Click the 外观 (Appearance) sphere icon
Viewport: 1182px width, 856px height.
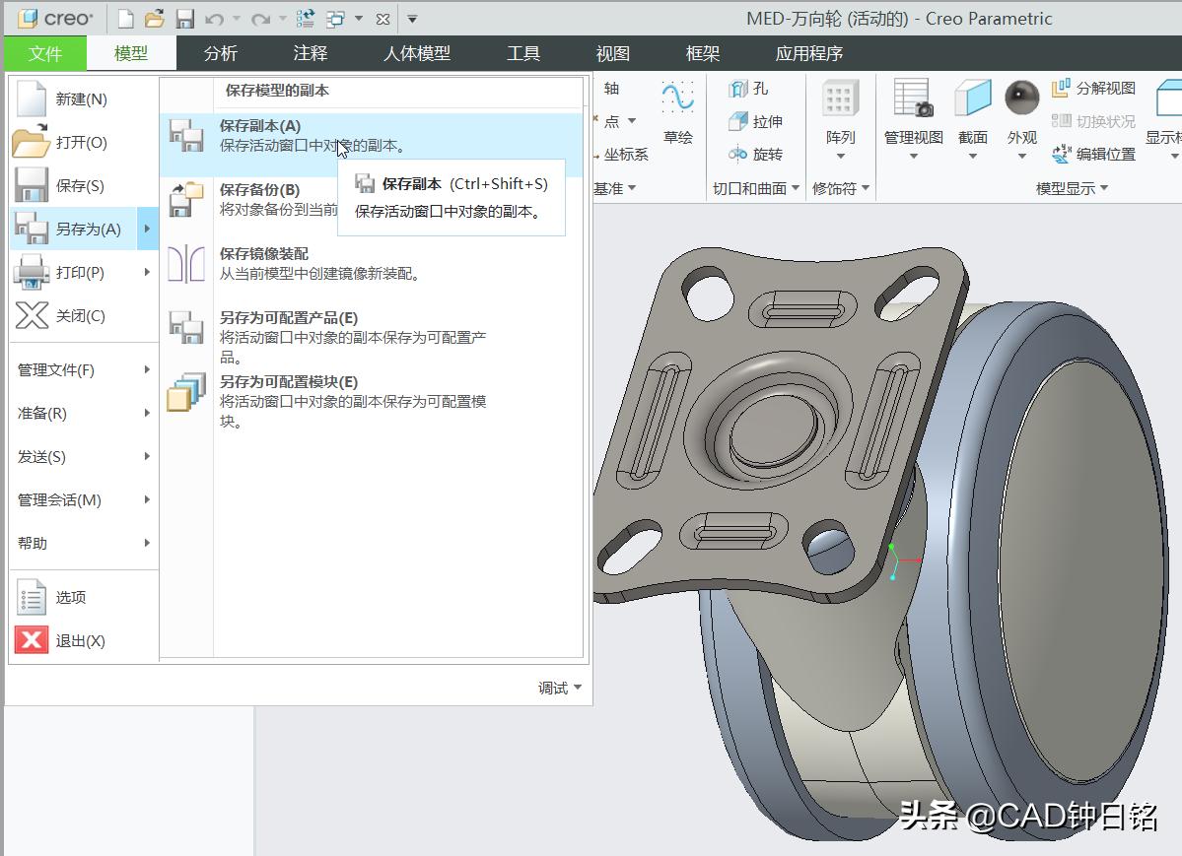[1021, 98]
